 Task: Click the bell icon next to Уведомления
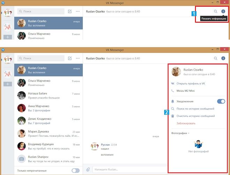coord(172,101)
